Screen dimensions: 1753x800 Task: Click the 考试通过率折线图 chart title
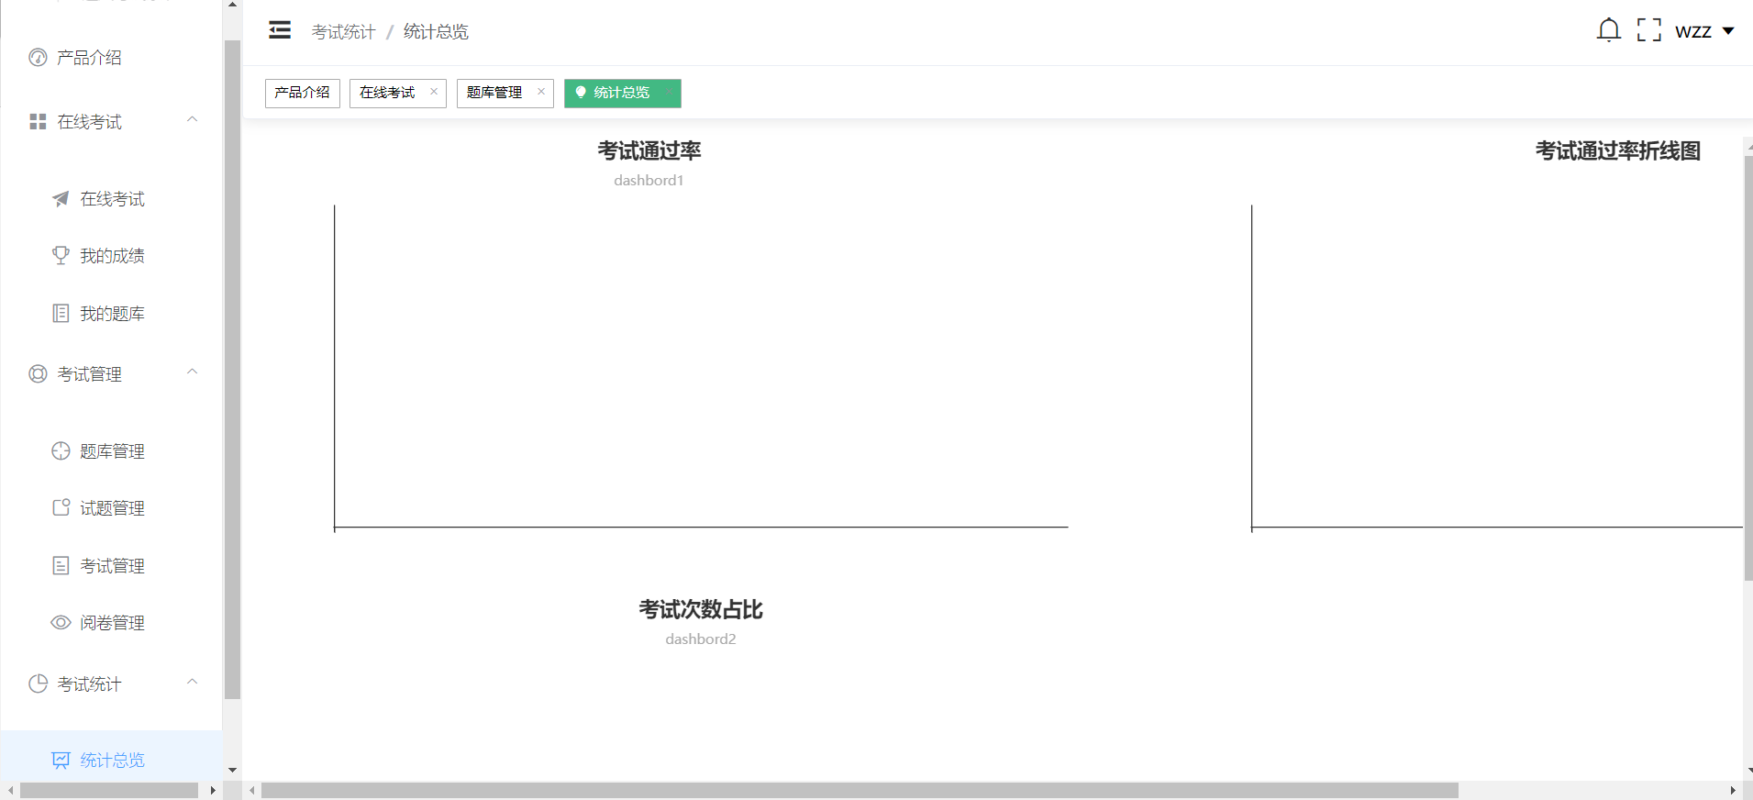point(1618,150)
